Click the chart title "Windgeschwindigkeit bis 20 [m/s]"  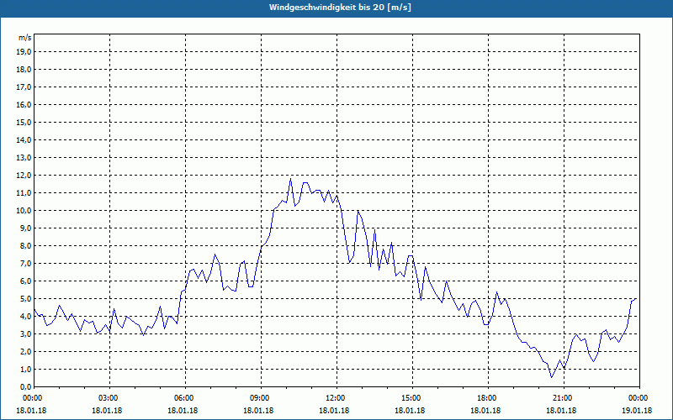click(x=340, y=8)
